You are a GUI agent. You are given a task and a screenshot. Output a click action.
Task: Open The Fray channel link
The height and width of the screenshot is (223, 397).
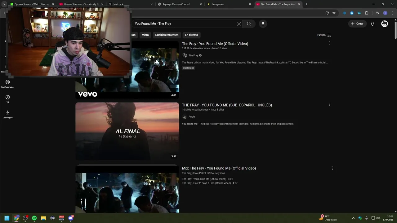click(193, 55)
